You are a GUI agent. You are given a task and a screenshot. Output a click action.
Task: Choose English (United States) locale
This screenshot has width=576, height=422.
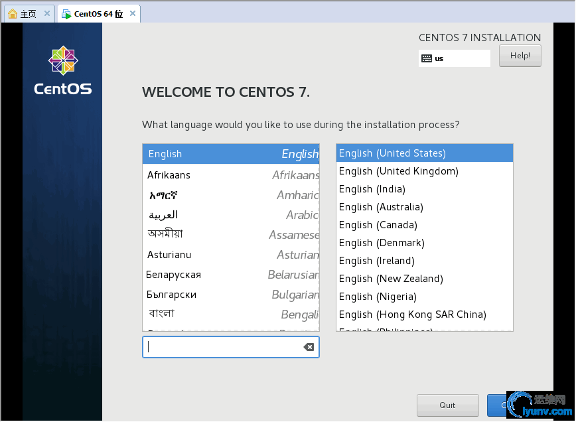coord(424,153)
